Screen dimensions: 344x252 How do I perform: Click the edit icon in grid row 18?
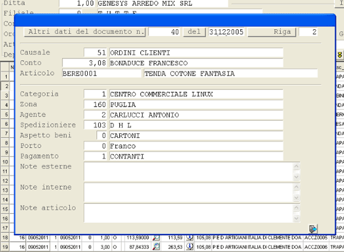pos(155,238)
